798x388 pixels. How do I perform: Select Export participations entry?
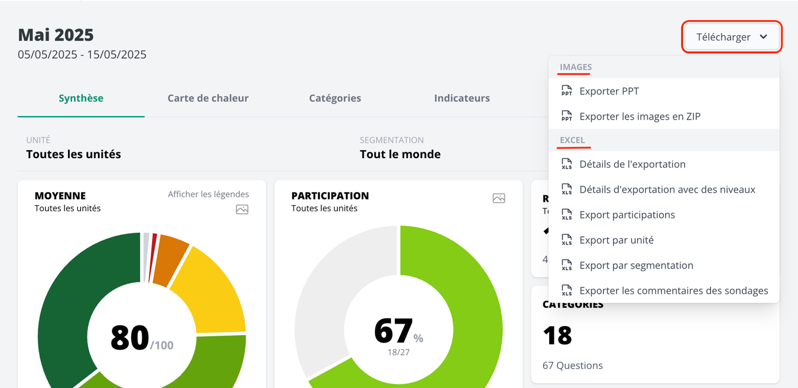coord(664,214)
